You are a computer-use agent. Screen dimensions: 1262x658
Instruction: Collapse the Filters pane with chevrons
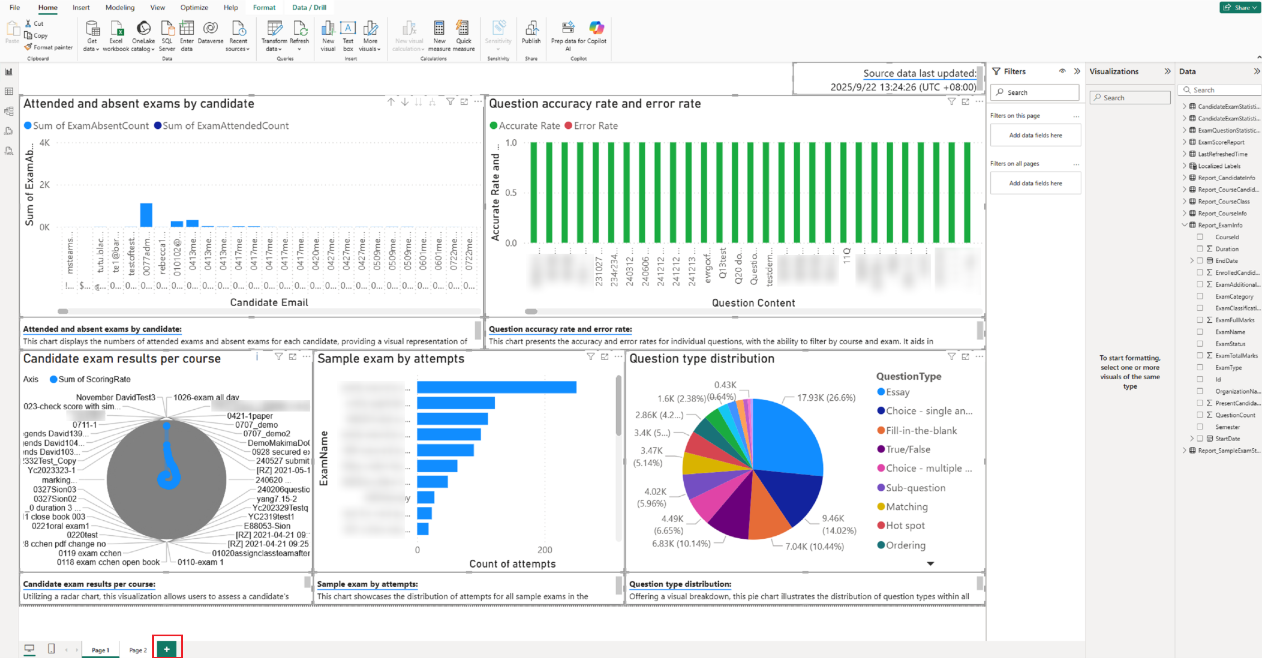[1077, 71]
